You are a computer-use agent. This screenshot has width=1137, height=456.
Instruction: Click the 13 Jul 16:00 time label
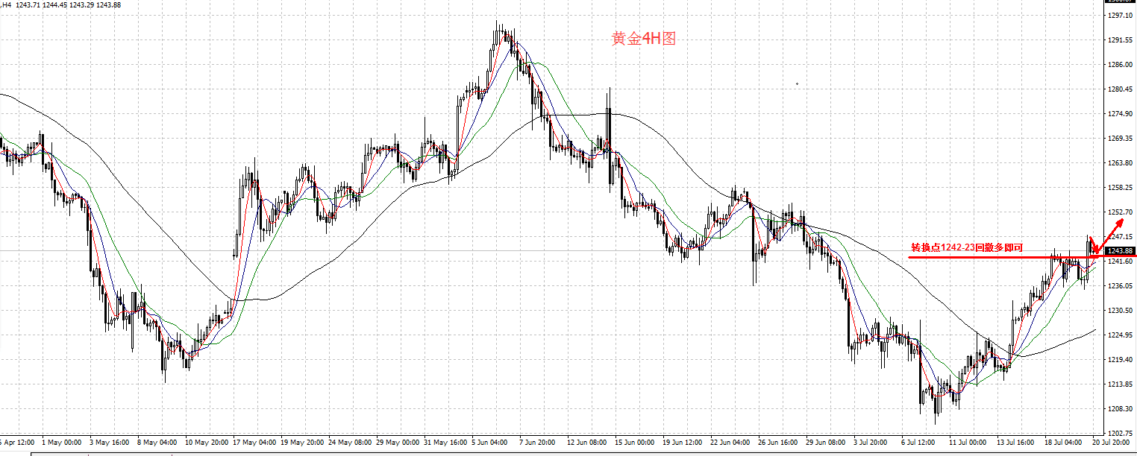tap(1015, 442)
